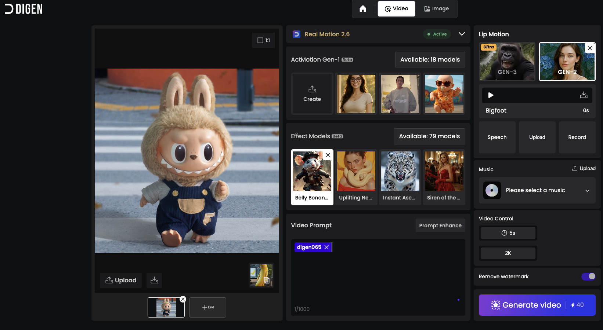Click the Active status badge

tap(437, 34)
